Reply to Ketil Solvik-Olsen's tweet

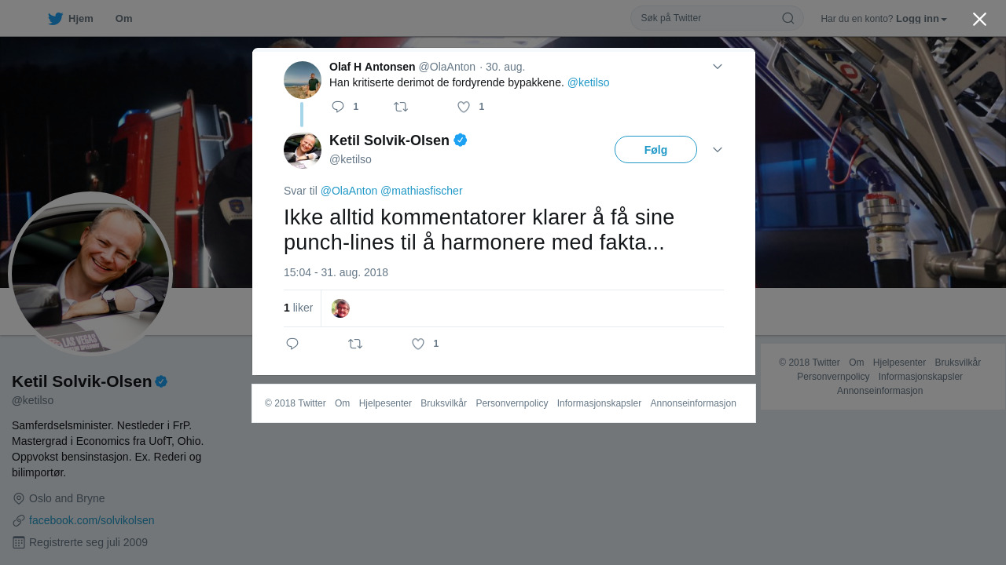(292, 344)
